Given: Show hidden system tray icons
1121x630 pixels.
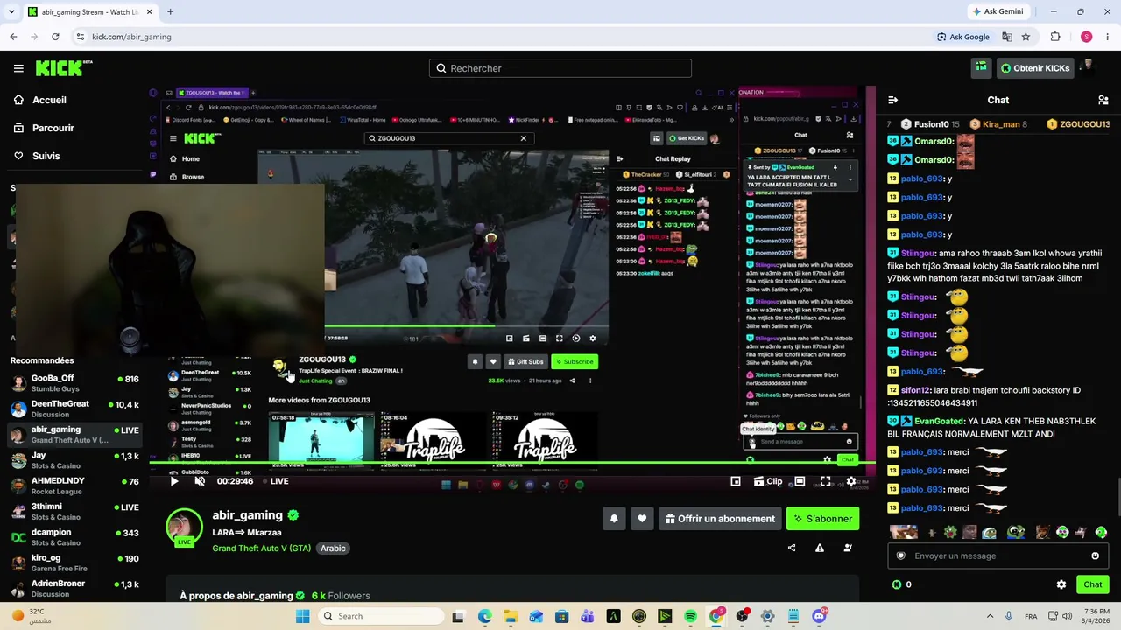Looking at the screenshot, I should pyautogui.click(x=991, y=616).
